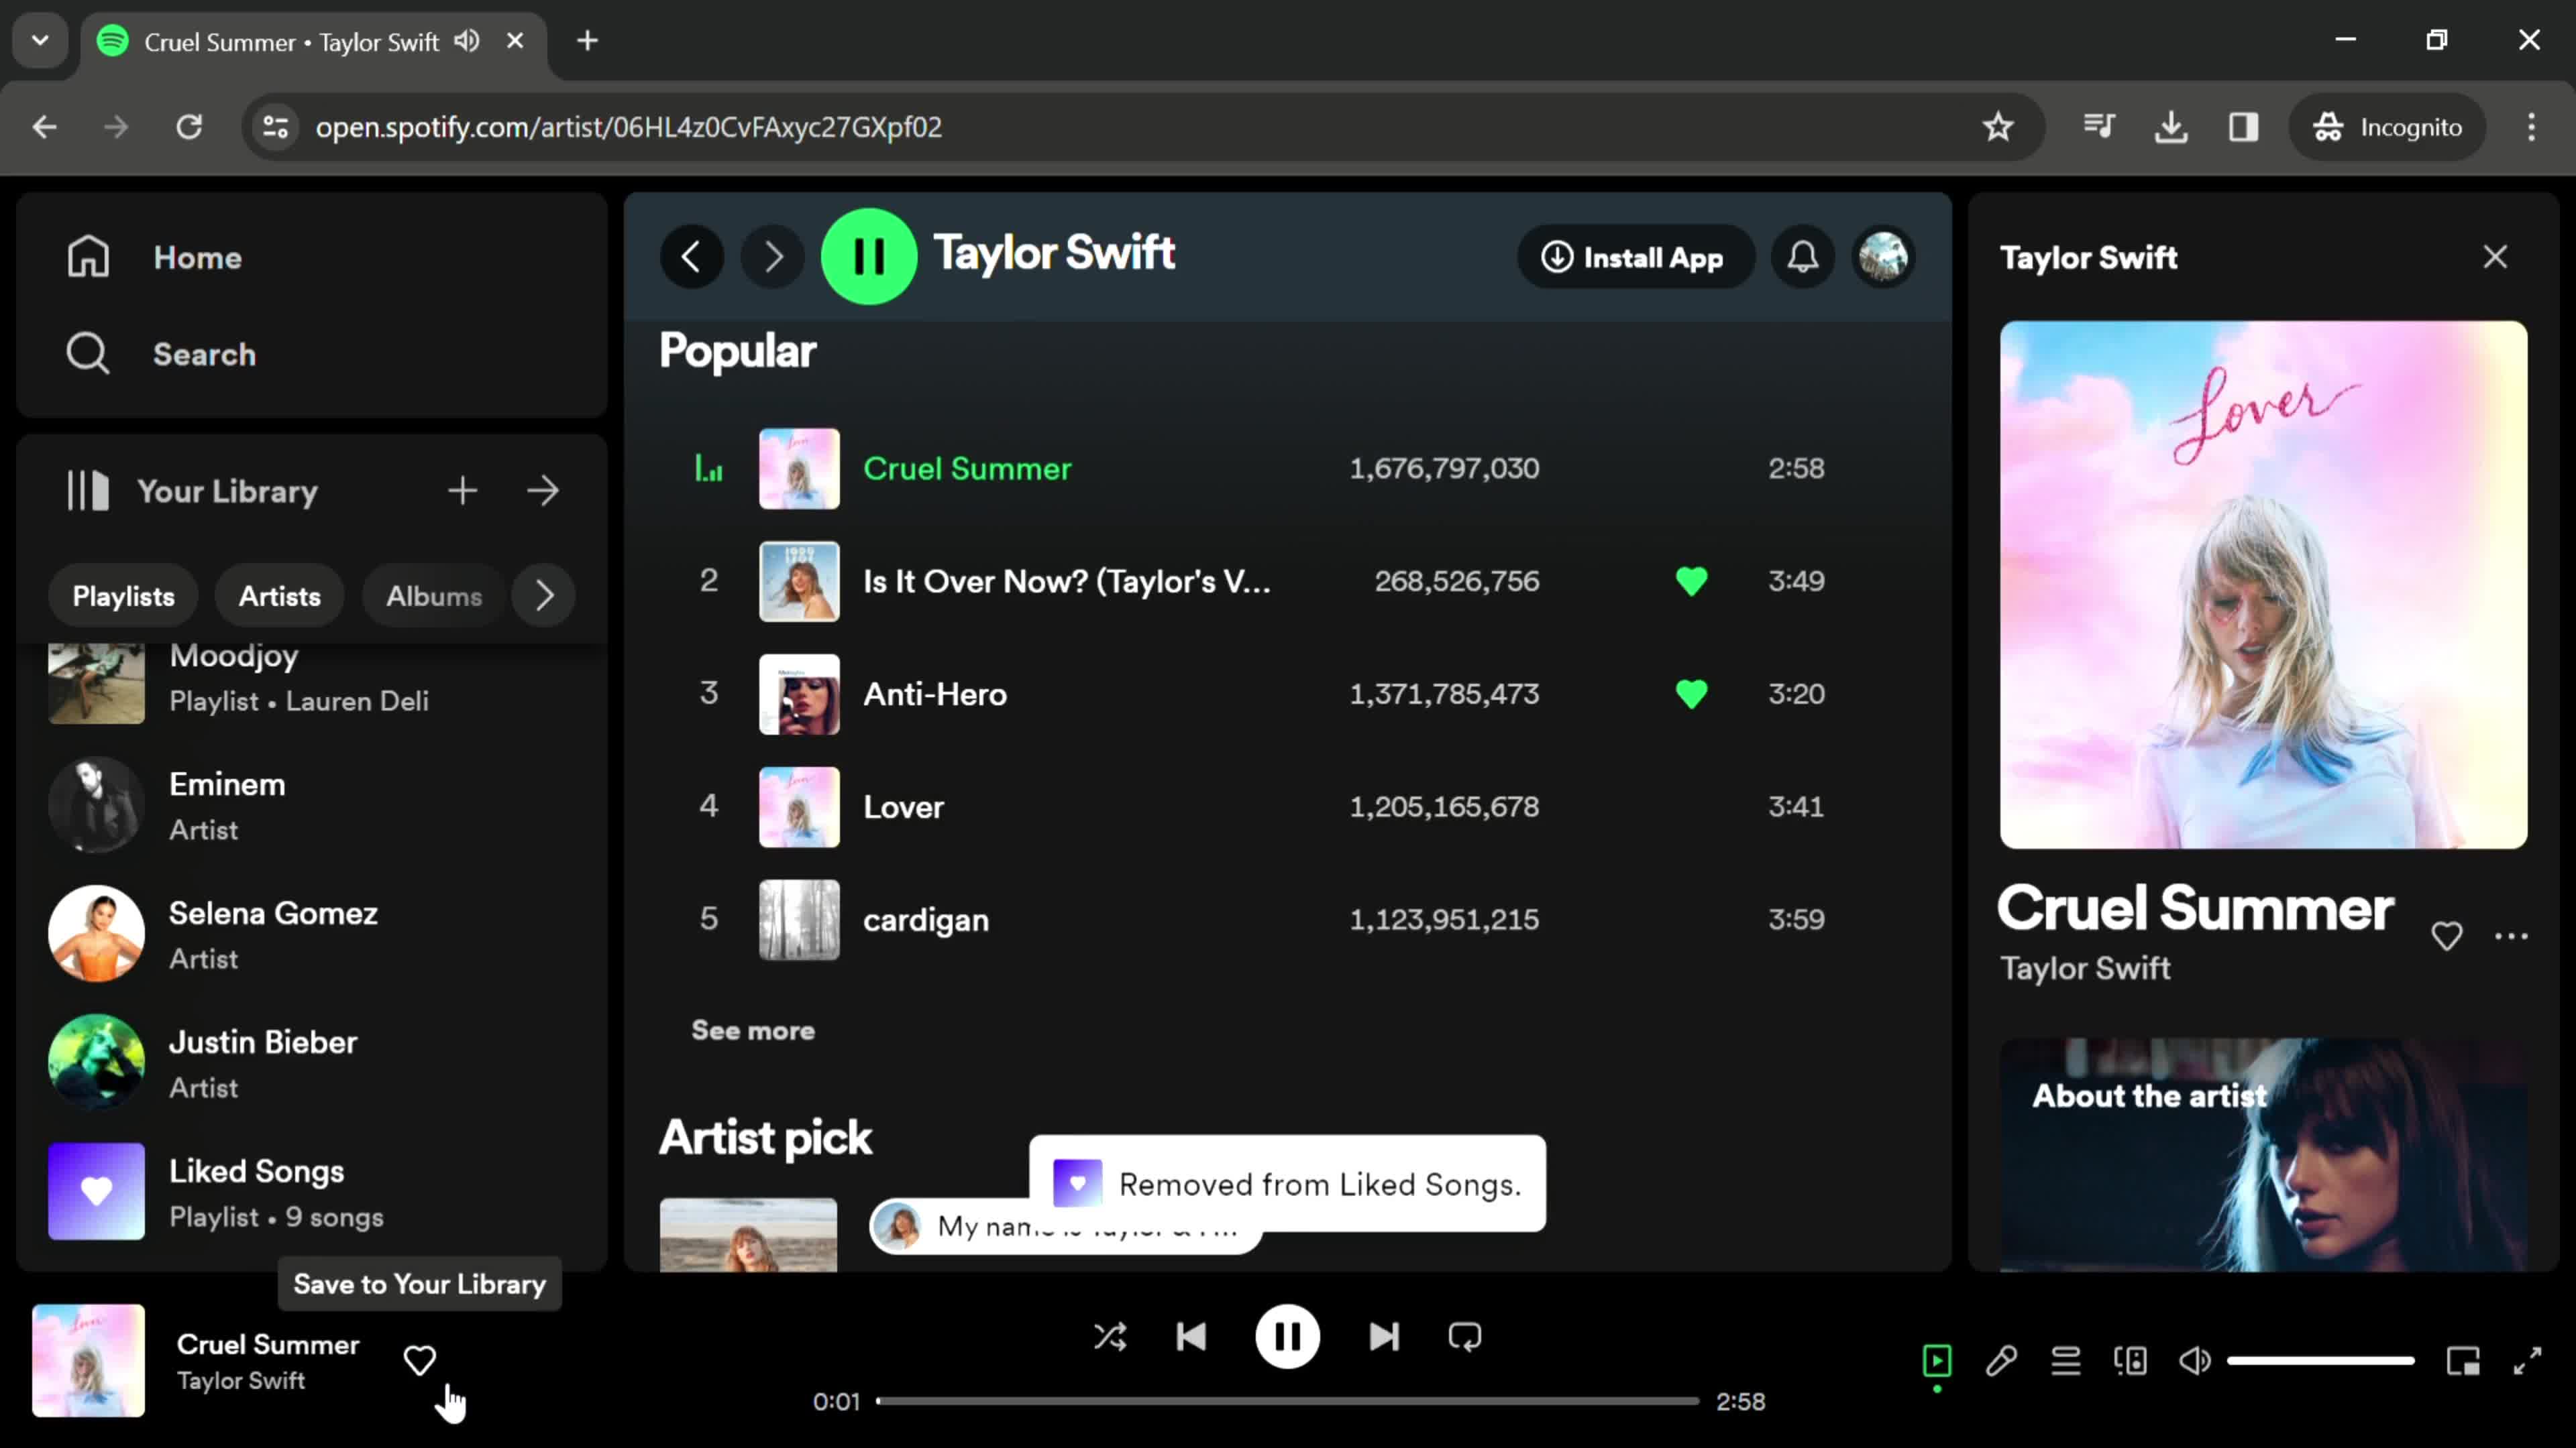Expand Your Library with arrow icon
The height and width of the screenshot is (1448, 2576).
pos(543,491)
